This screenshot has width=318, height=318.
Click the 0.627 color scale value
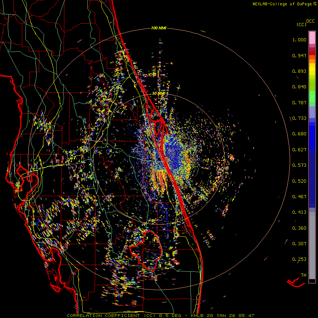tap(299, 150)
